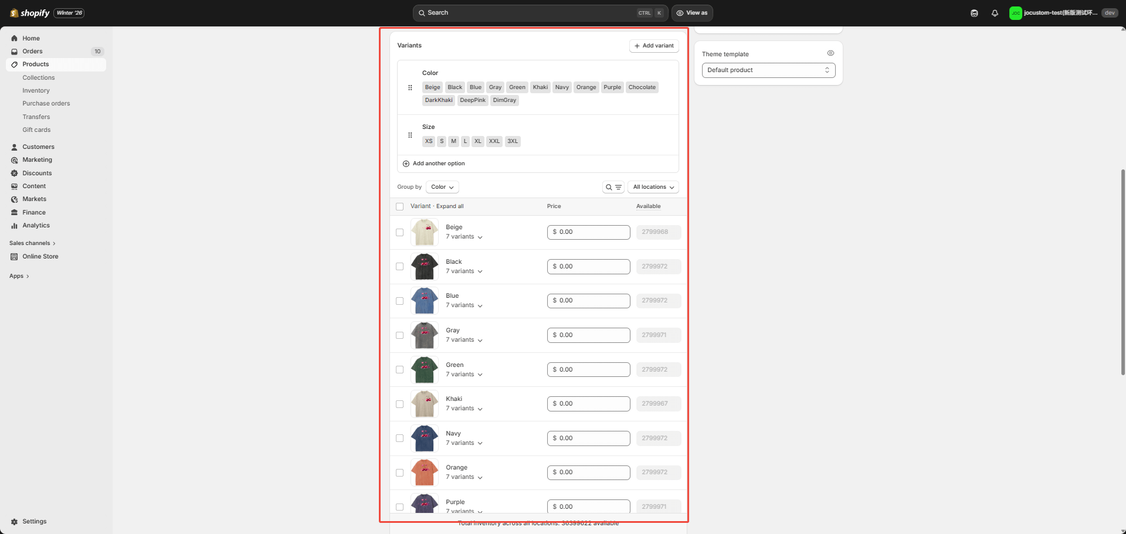Click the plus icon for Add another option
The width and height of the screenshot is (1126, 534).
point(406,164)
